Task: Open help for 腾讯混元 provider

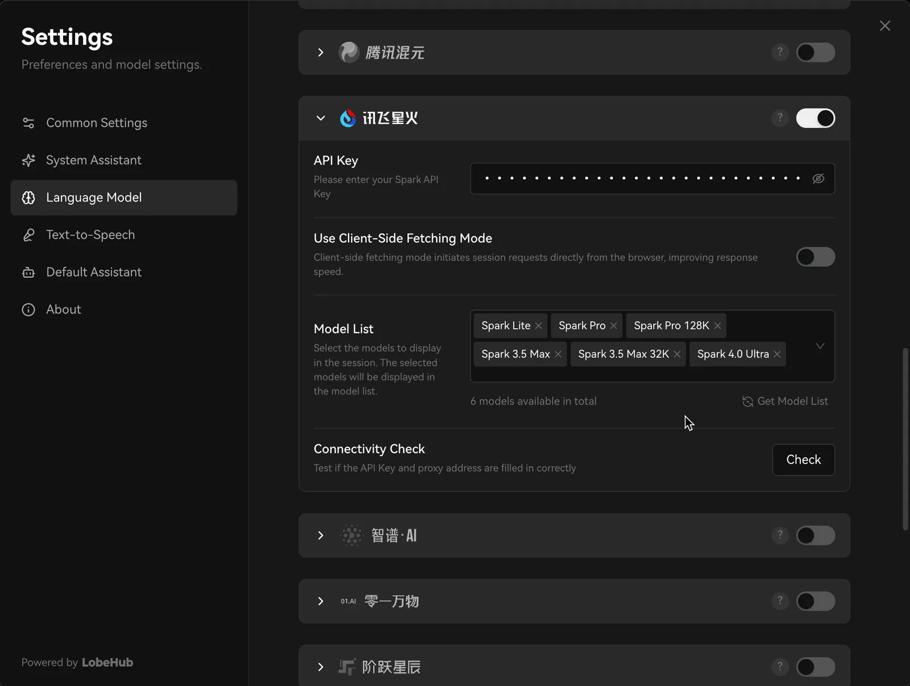Action: 780,52
